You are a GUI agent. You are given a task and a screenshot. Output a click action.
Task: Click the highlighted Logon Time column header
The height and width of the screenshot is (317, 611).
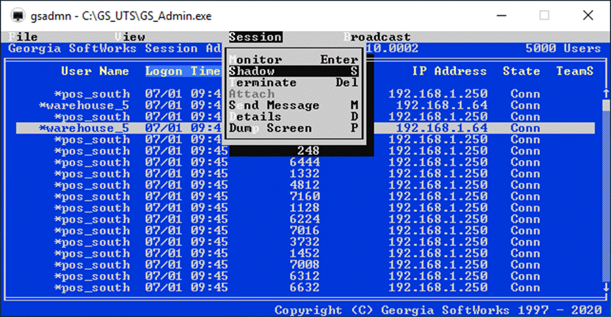pos(183,71)
